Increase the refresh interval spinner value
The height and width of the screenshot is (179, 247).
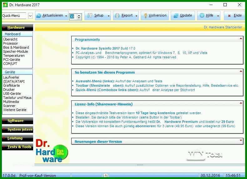point(79,15)
